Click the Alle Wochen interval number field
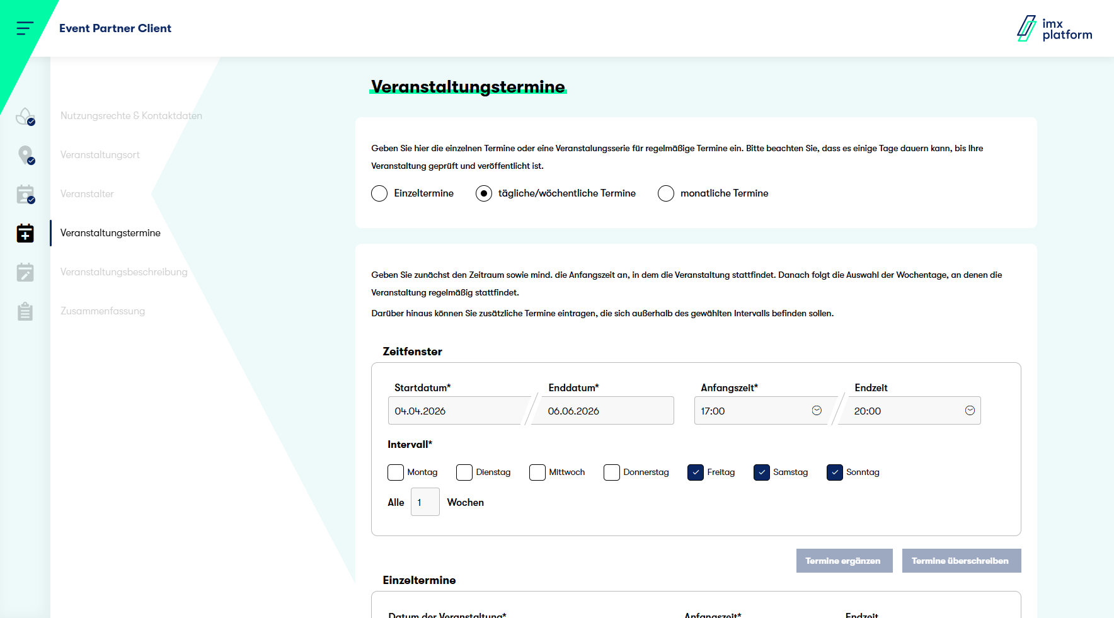The image size is (1114, 618). [x=425, y=502]
